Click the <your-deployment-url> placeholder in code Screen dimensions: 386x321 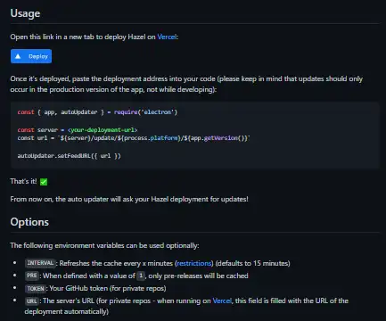[103, 130]
